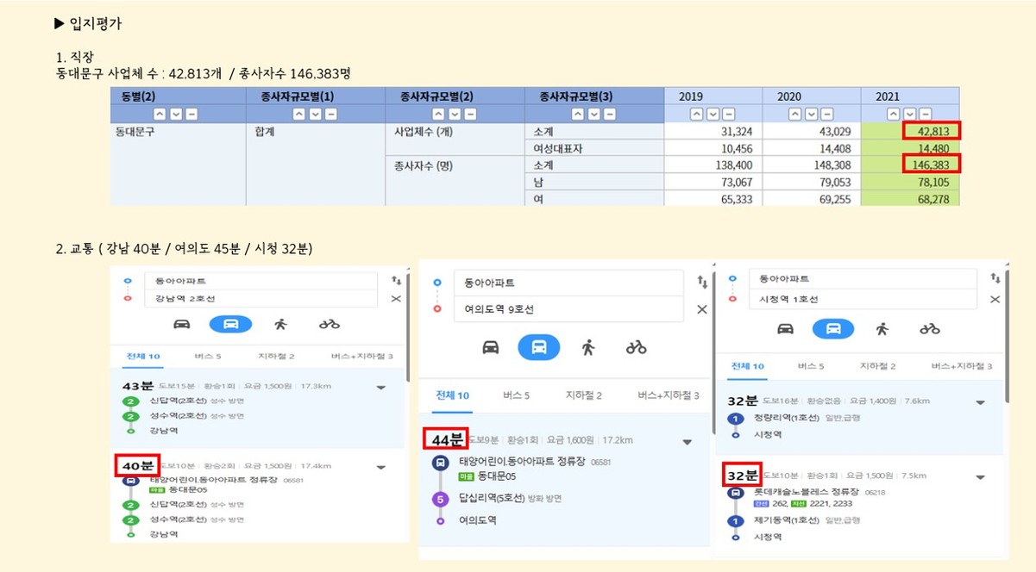Select bicycle mode in Gangnam route panel
1036x572 pixels.
tap(329, 324)
